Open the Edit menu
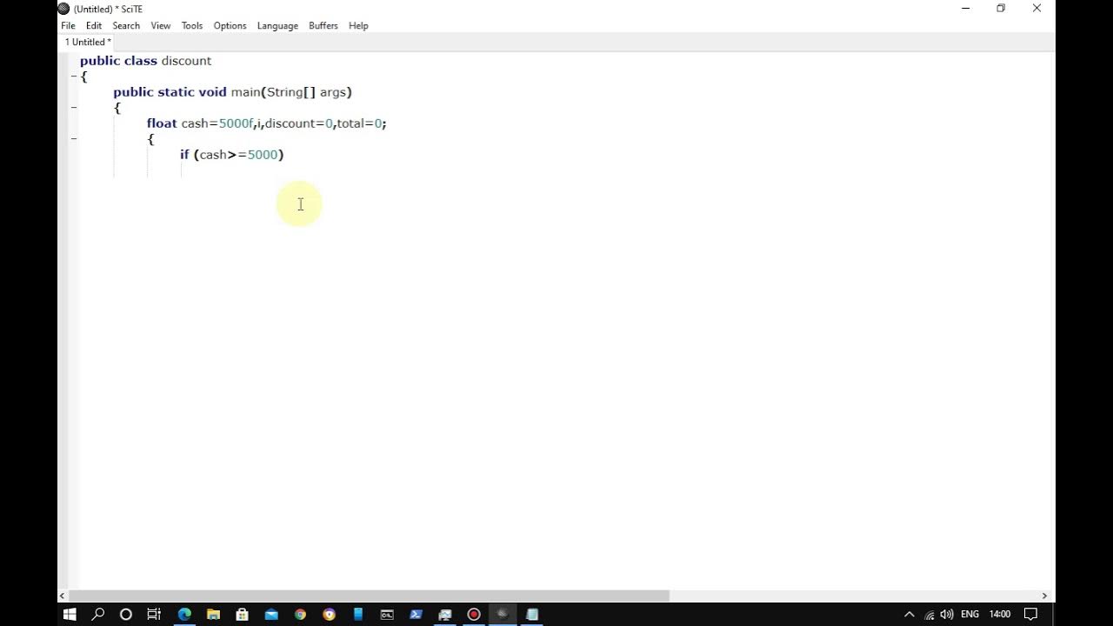 [x=94, y=25]
